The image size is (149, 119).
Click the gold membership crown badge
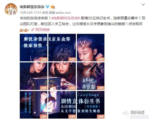(x=53, y=7)
